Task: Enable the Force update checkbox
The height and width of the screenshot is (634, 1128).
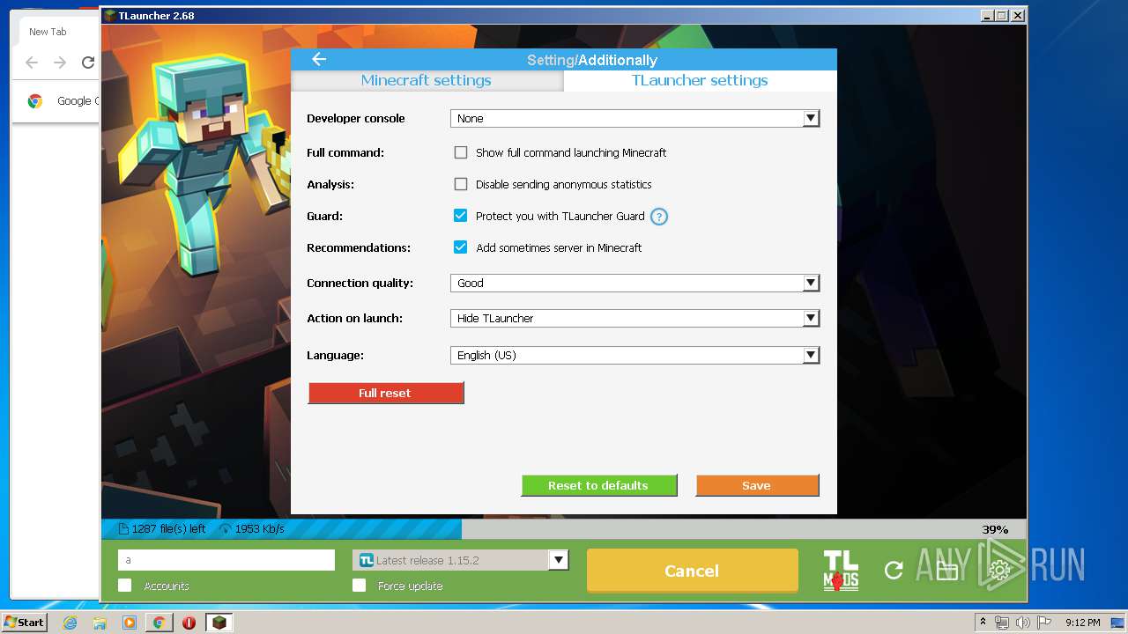Action: (x=360, y=586)
